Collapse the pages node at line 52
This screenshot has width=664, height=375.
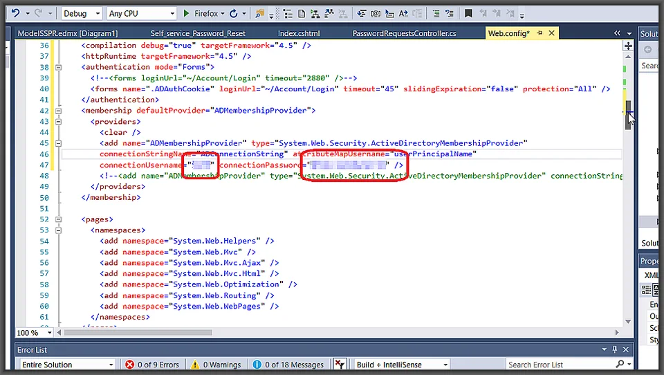tap(58, 219)
